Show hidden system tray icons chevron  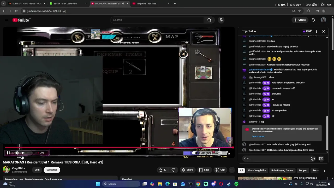(284, 184)
